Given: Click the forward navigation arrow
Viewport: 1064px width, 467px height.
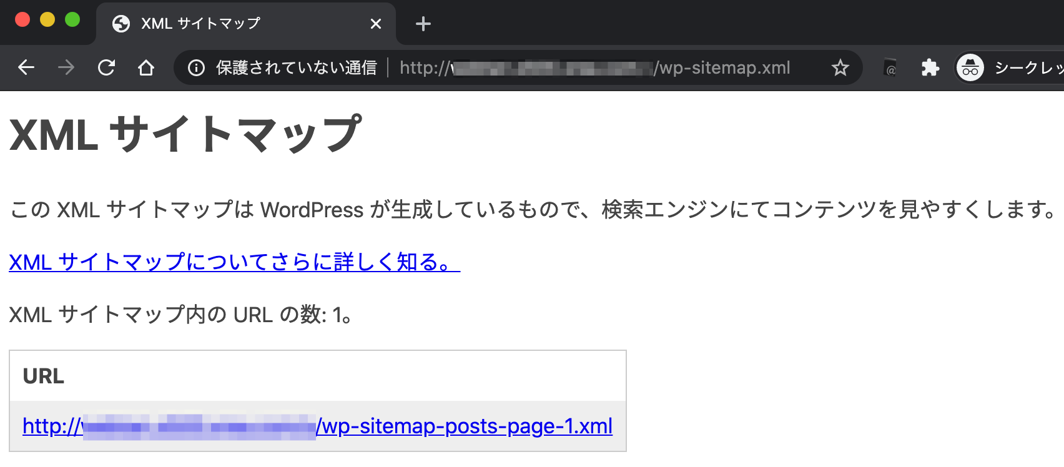Looking at the screenshot, I should [x=66, y=67].
